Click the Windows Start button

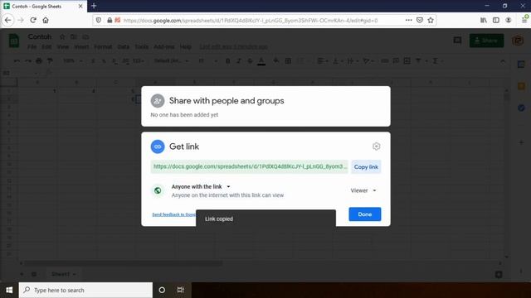(x=9, y=290)
